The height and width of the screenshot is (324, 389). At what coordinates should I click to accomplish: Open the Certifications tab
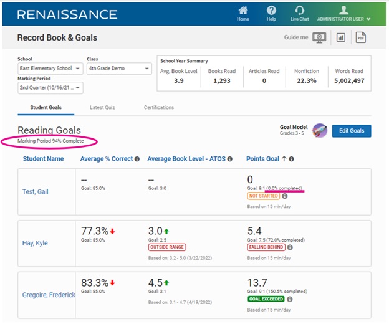click(159, 107)
